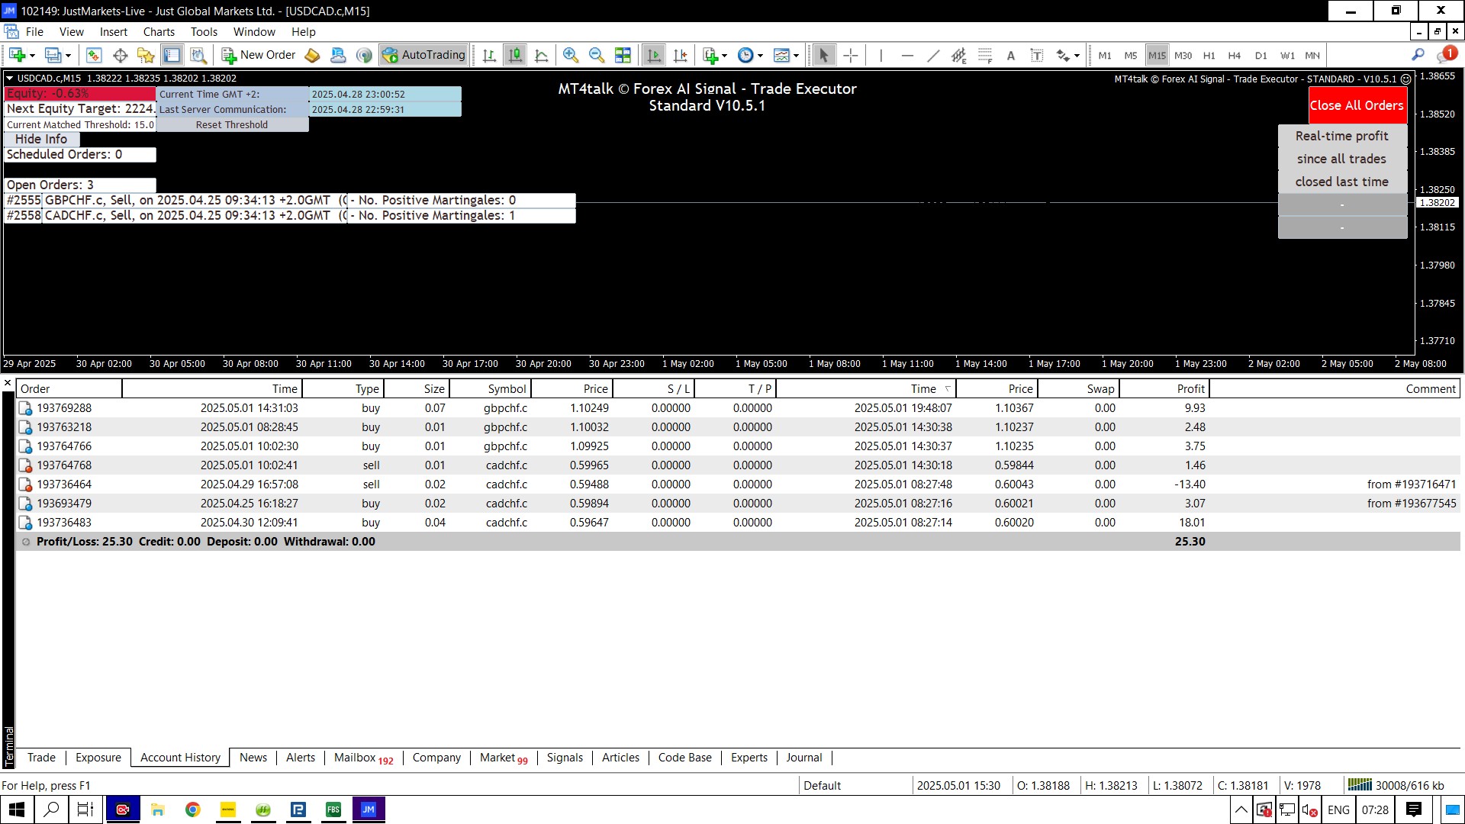Open the MetaEditor yellow book icon
This screenshot has height=824, width=1465.
(312, 55)
